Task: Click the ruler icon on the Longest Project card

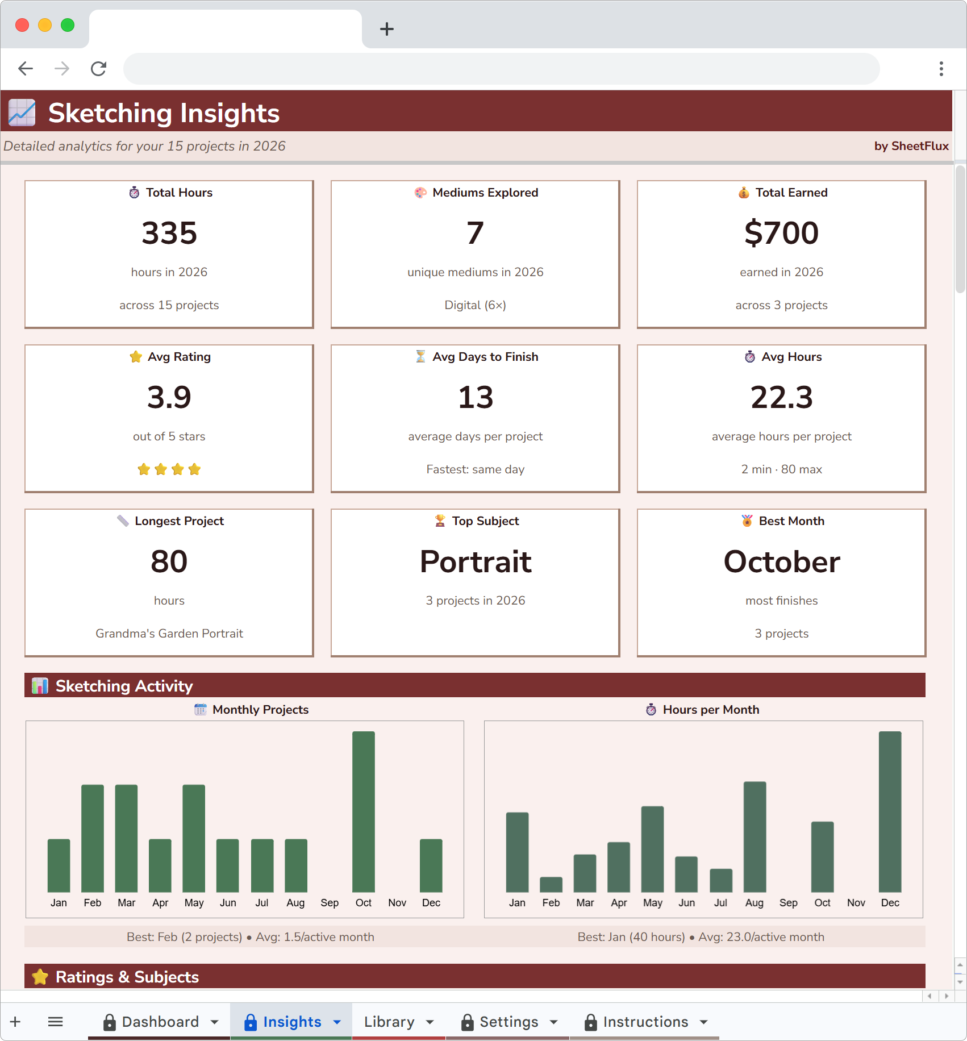Action: [x=123, y=521]
